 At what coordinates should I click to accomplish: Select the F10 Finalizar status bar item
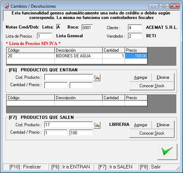pos(25,167)
